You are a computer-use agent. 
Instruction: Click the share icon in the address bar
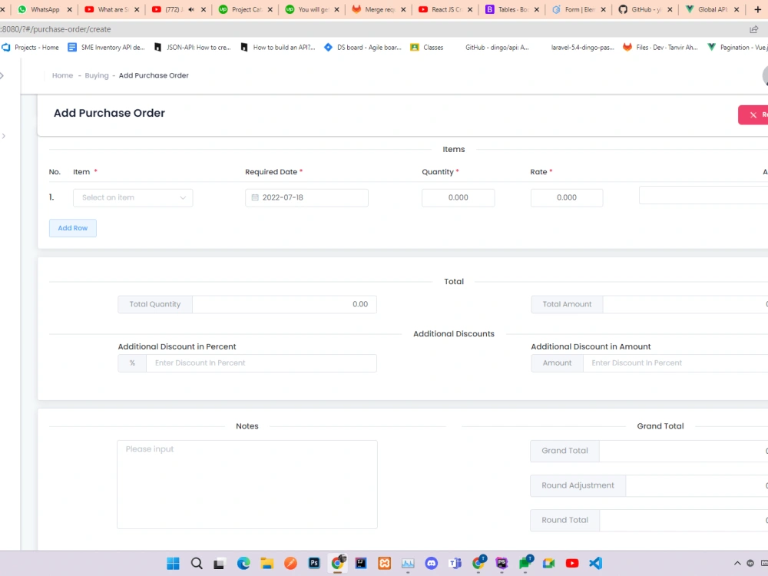(754, 28)
